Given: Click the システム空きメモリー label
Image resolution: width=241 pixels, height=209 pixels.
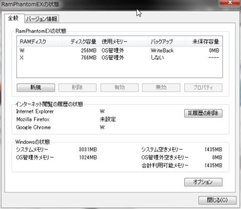Looking at the screenshot, I should click(162, 149).
